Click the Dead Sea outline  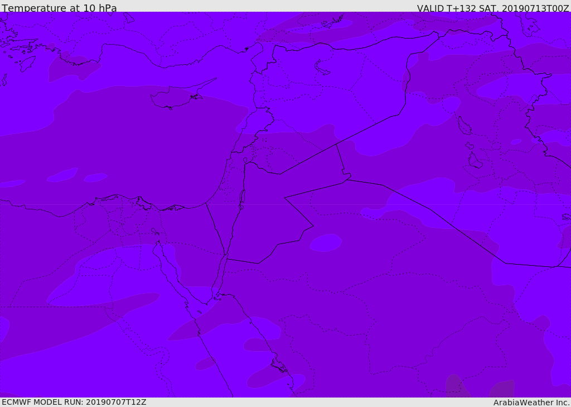[x=242, y=198]
